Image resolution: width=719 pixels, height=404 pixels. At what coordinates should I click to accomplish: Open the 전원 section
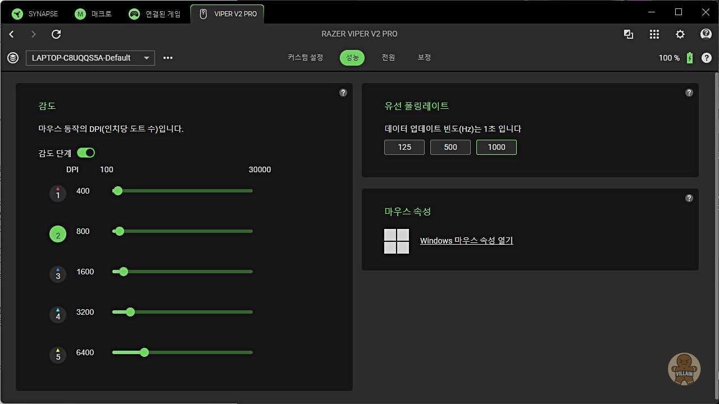point(388,58)
